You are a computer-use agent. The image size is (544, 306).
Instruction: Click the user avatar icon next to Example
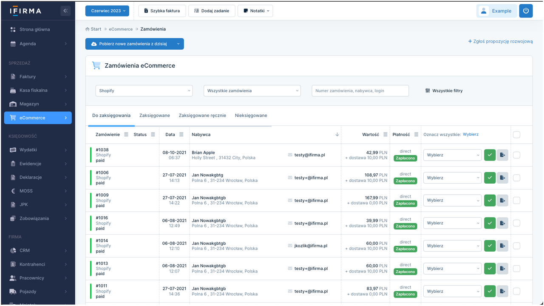484,11
